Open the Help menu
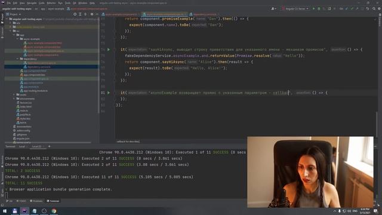Viewport: 382px width, 215px height. [92, 3]
